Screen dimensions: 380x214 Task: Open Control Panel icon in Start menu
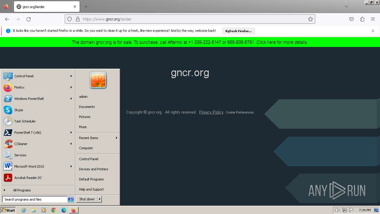point(8,76)
